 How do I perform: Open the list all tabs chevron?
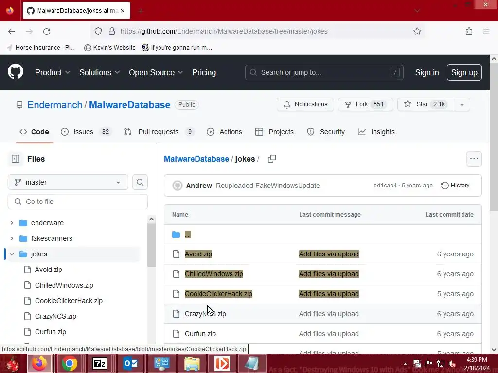pos(417,11)
